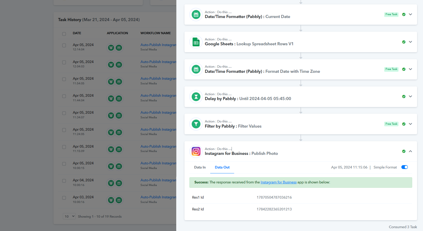The width and height of the screenshot is (423, 231).
Task: Select the checkbox for the 11:54:05 task
Action: coord(64,79)
